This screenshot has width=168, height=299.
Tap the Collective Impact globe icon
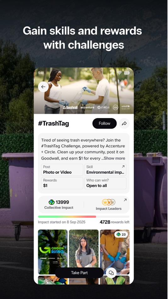coord(52,202)
